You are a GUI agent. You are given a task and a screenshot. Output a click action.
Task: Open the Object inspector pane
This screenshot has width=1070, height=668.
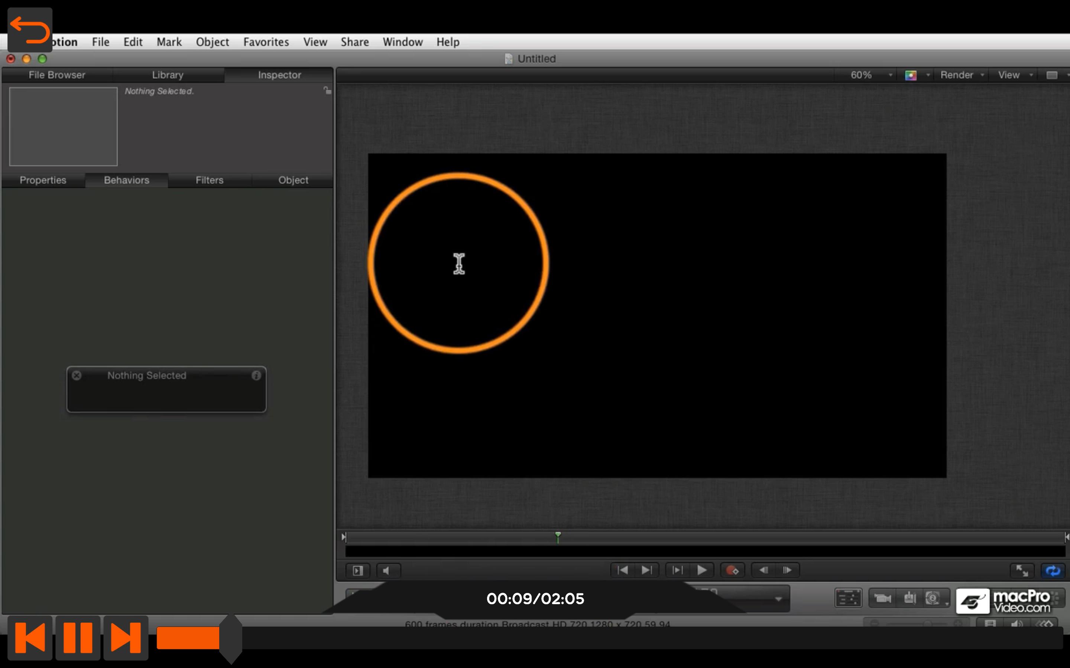293,180
